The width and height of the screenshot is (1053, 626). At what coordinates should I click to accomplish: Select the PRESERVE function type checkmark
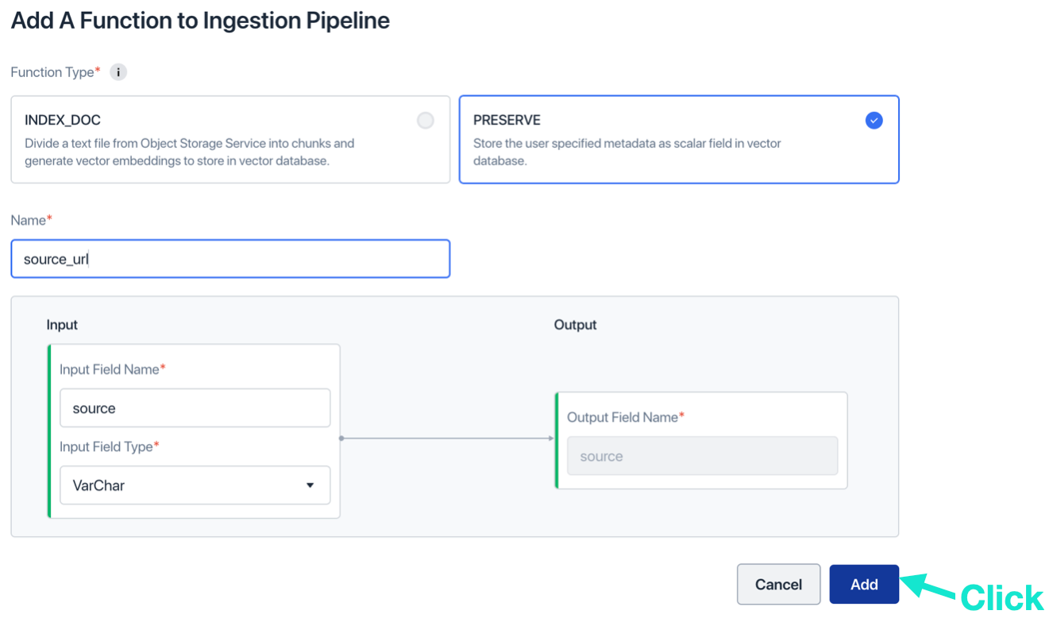tap(874, 121)
